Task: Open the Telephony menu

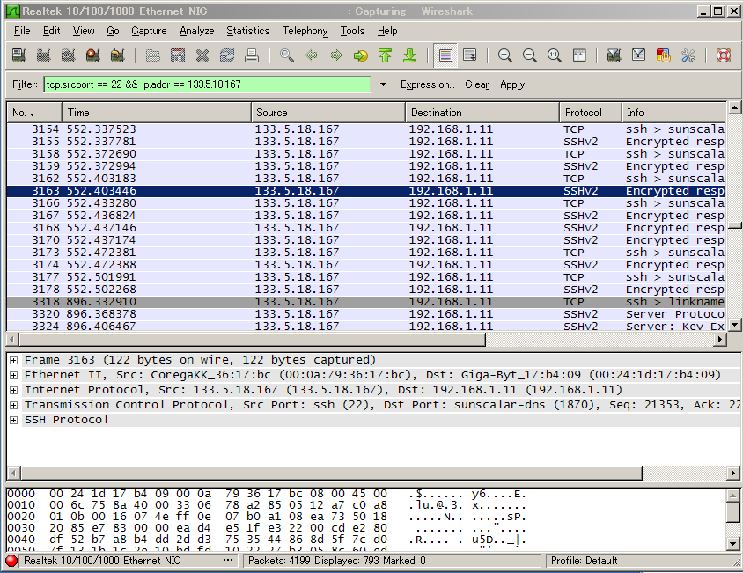Action: click(305, 31)
